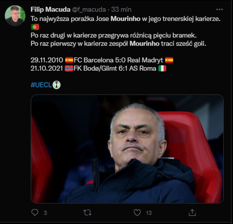This screenshot has height=224, width=233.
Task: Click the reply count showing 3
Action: tap(45, 213)
